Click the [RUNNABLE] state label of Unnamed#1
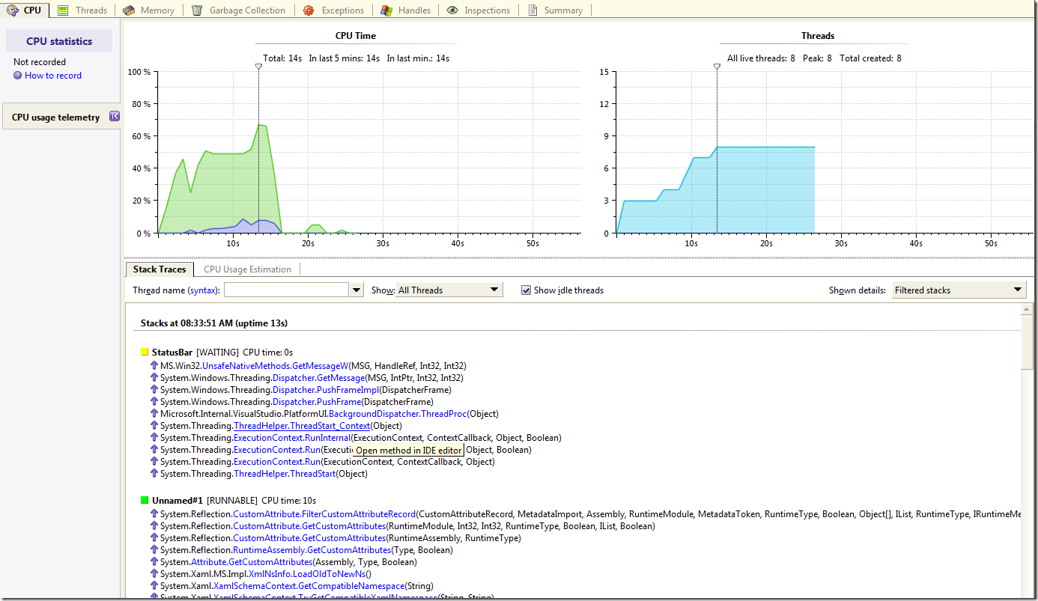This screenshot has height=601, width=1038. click(232, 500)
